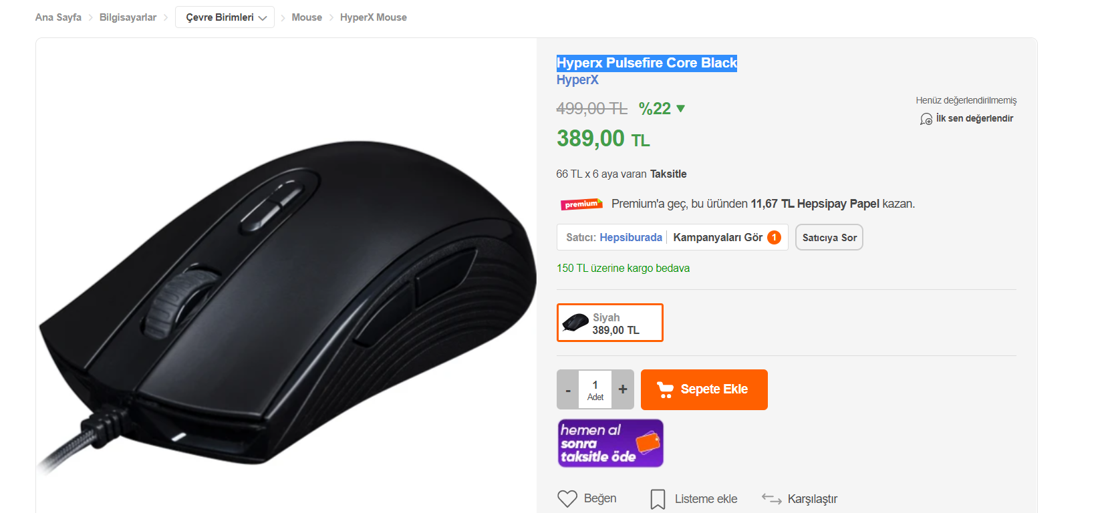Click the quantity Adet input field

point(595,389)
